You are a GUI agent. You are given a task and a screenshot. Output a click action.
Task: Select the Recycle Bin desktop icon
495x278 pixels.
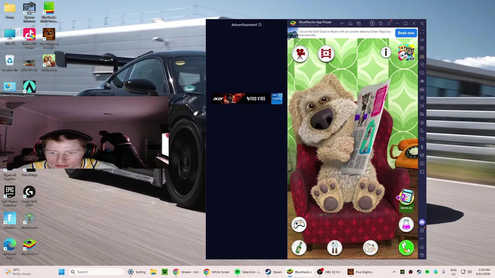pos(10,63)
